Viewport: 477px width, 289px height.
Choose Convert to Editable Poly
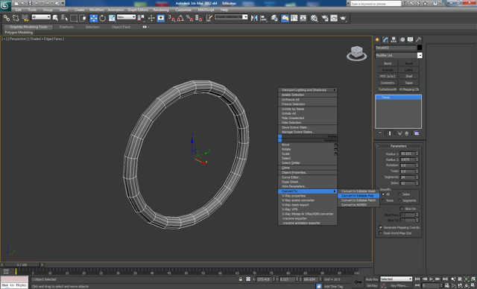pos(358,196)
